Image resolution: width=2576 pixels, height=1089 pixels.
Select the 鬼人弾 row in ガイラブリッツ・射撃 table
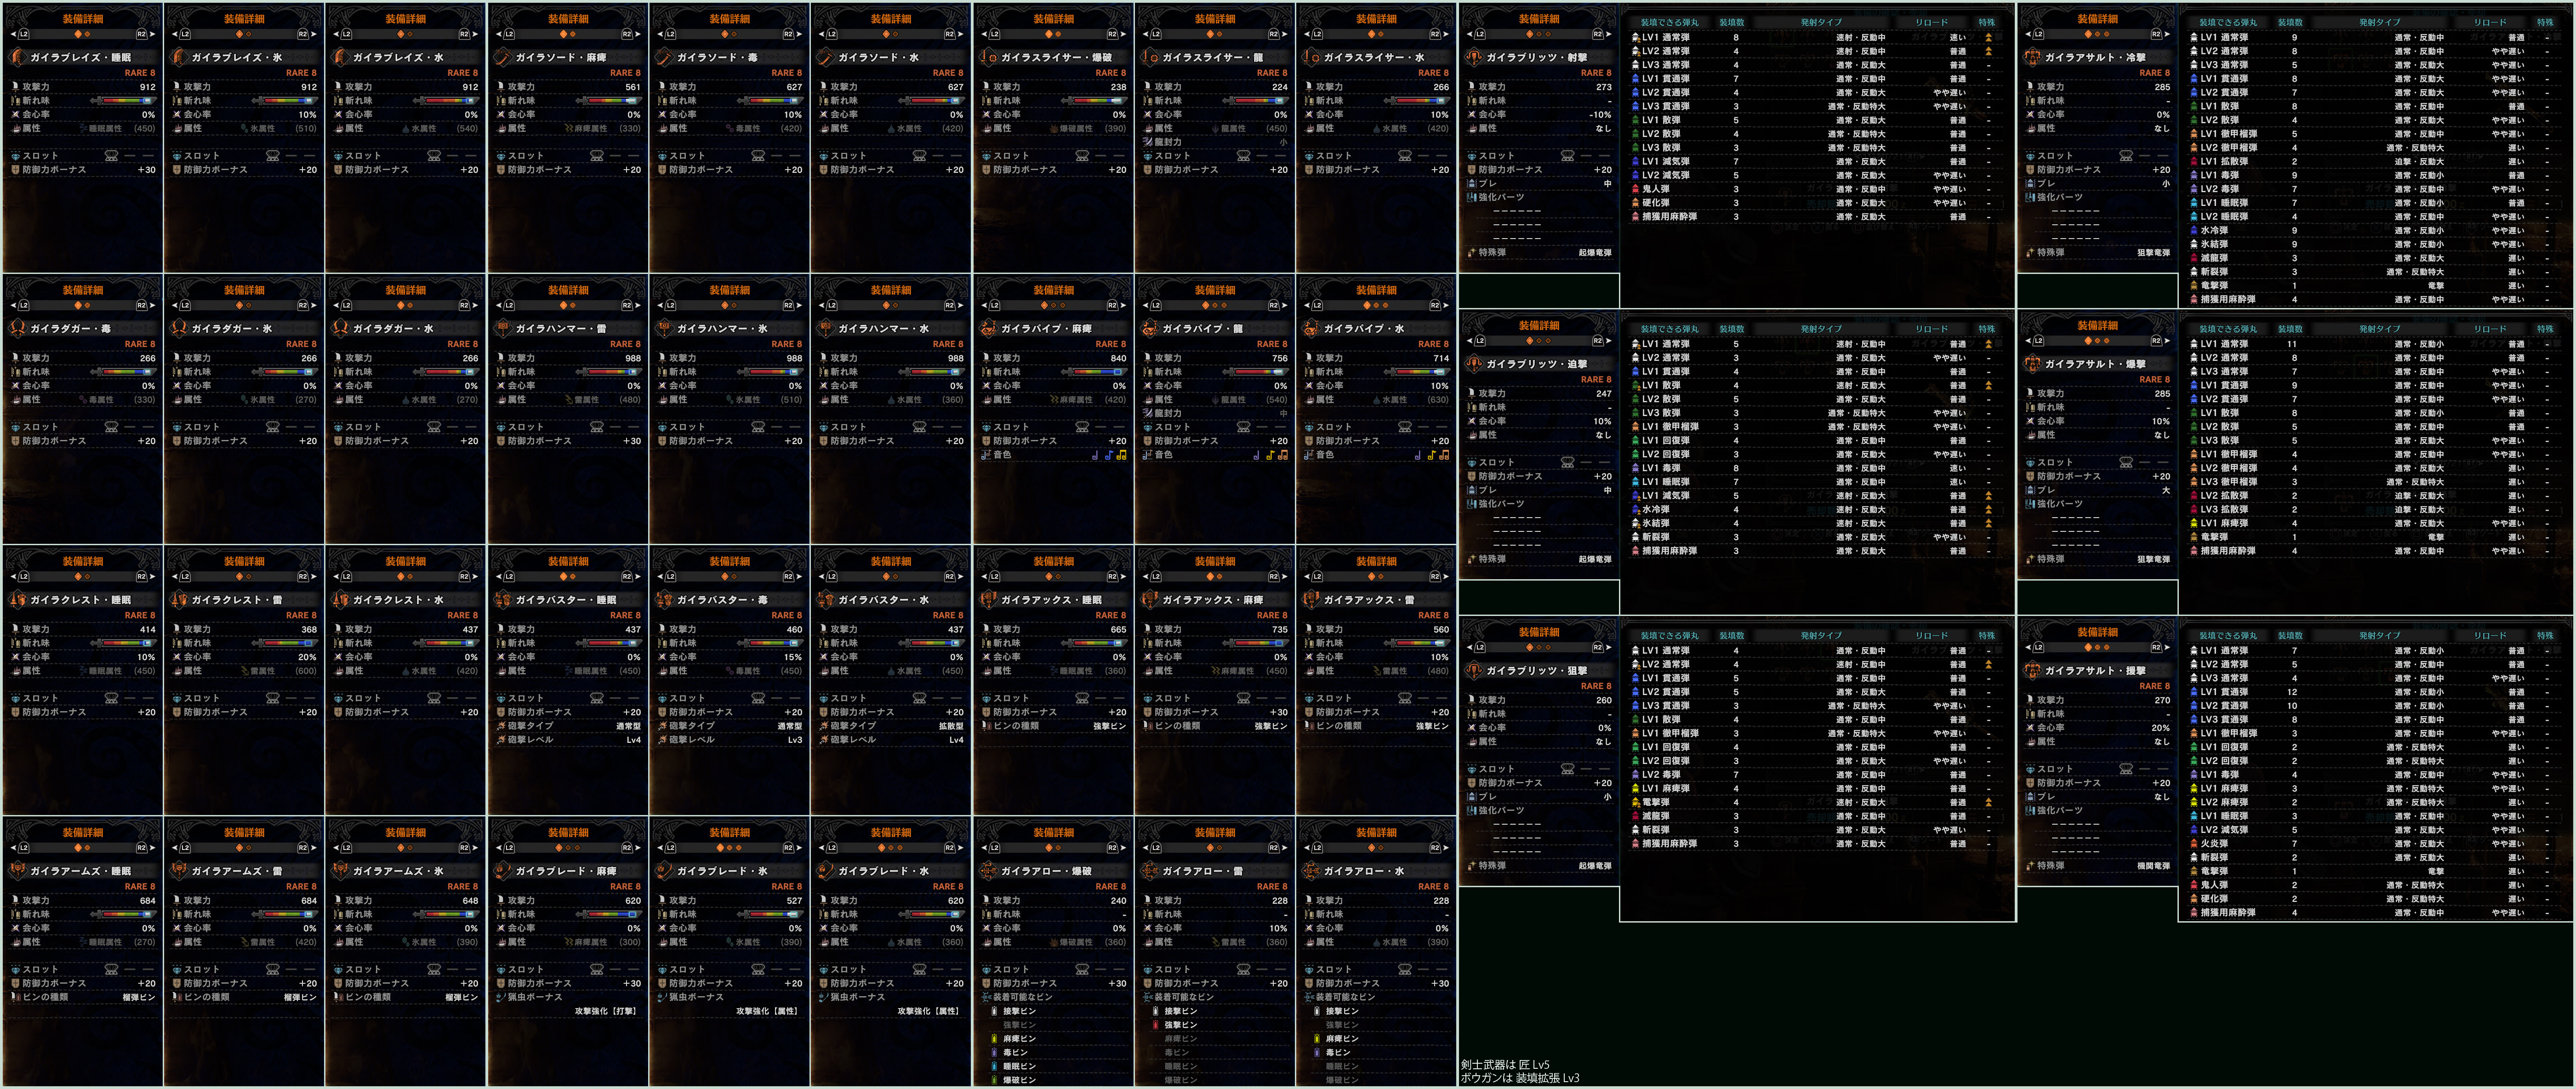[x=1816, y=189]
